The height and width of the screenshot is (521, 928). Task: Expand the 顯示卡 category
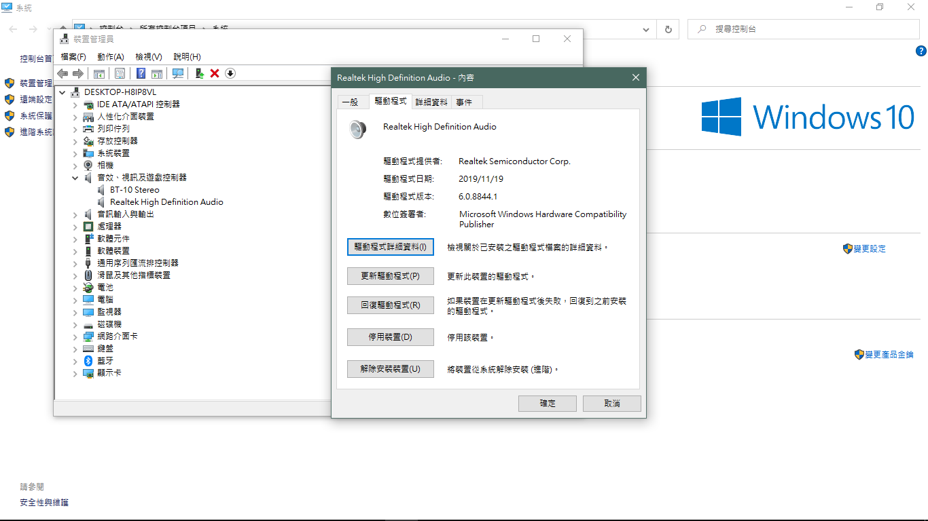(75, 373)
